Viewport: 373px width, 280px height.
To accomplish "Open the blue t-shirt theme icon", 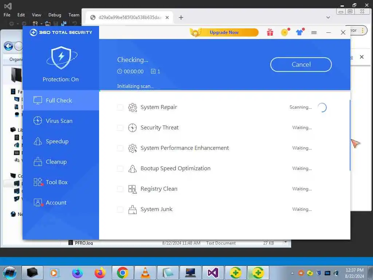I will (300, 32).
